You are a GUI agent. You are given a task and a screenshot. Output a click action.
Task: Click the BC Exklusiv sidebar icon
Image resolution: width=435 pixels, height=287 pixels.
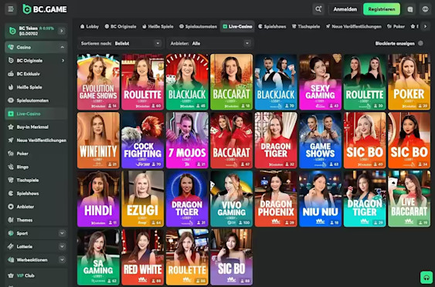pos(11,74)
